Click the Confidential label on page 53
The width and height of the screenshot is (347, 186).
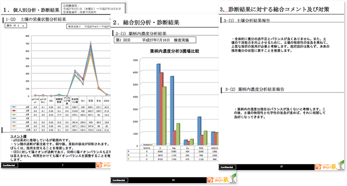[x=120, y=180]
